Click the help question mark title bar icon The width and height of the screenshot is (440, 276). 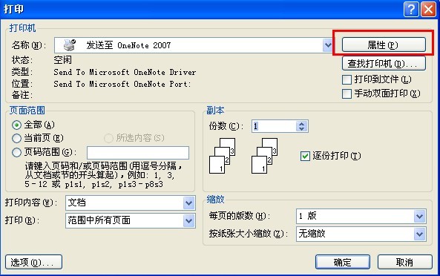pyautogui.click(x=411, y=9)
